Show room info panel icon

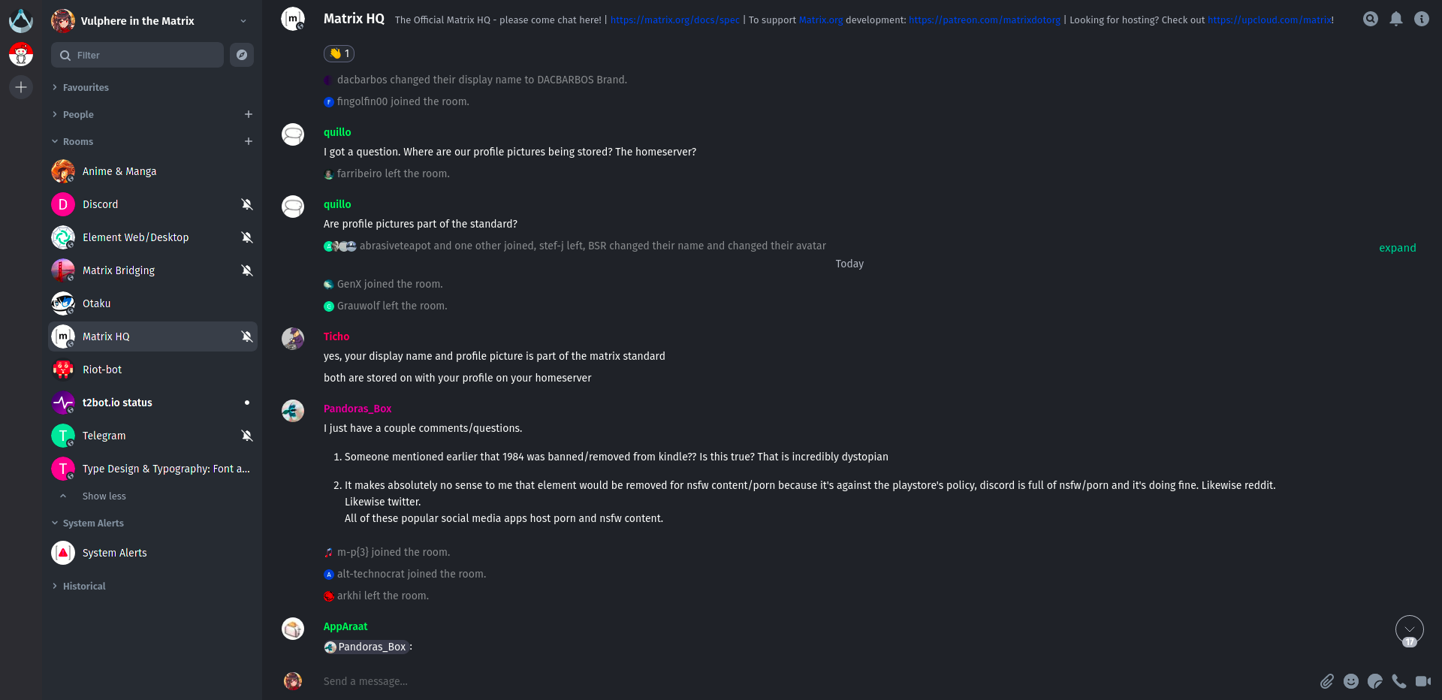(1422, 19)
